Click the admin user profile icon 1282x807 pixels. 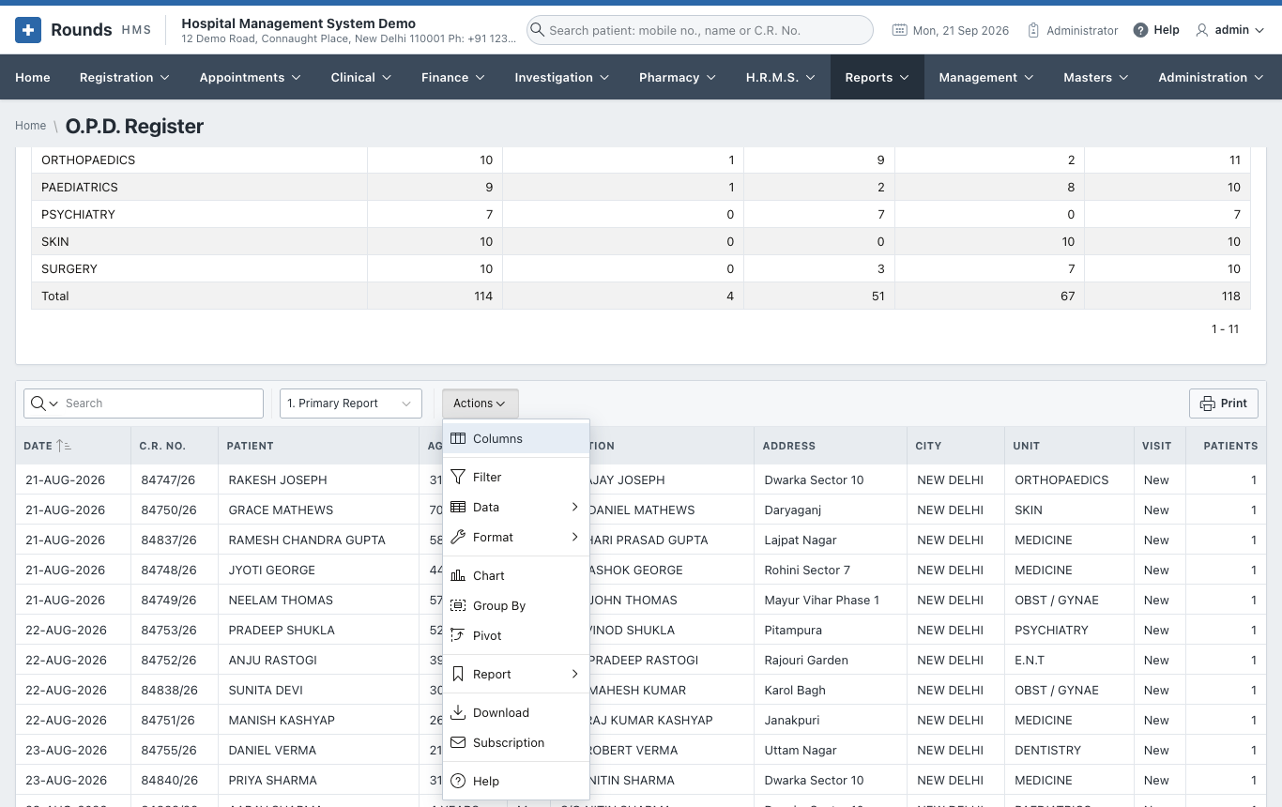click(1202, 30)
